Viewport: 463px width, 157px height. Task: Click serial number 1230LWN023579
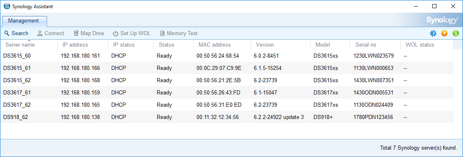pyautogui.click(x=373, y=56)
